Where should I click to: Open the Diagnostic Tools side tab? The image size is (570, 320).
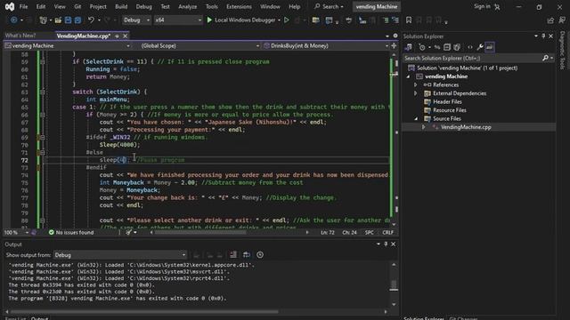tap(562, 50)
